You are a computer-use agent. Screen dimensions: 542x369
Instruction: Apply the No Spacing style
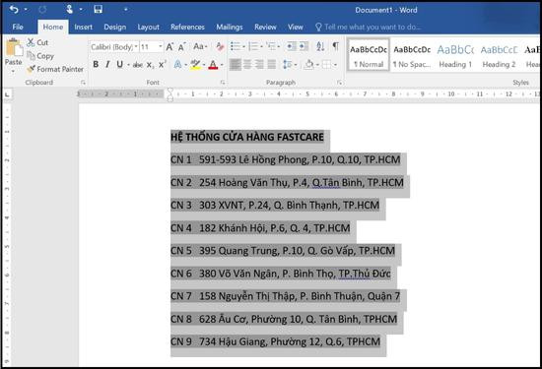click(412, 55)
